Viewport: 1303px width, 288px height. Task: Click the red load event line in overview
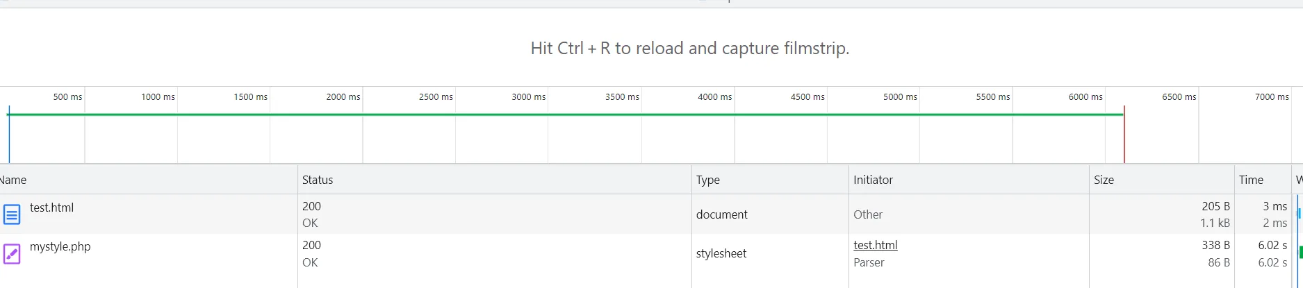point(1124,139)
